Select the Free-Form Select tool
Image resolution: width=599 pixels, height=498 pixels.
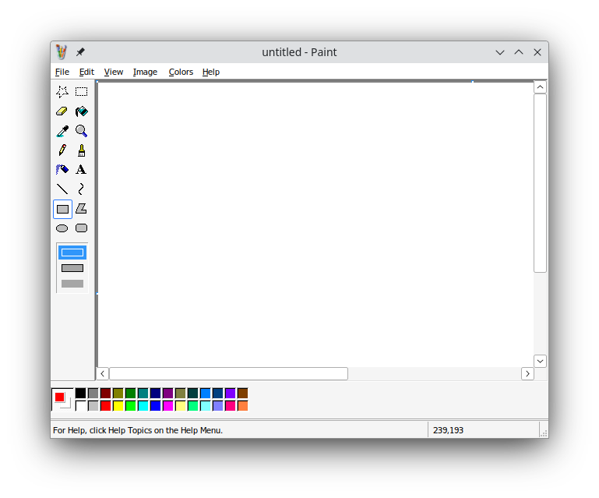coord(62,92)
